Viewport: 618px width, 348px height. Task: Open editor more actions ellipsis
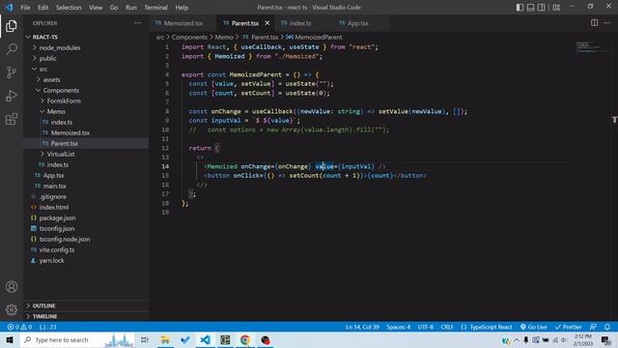pos(607,23)
